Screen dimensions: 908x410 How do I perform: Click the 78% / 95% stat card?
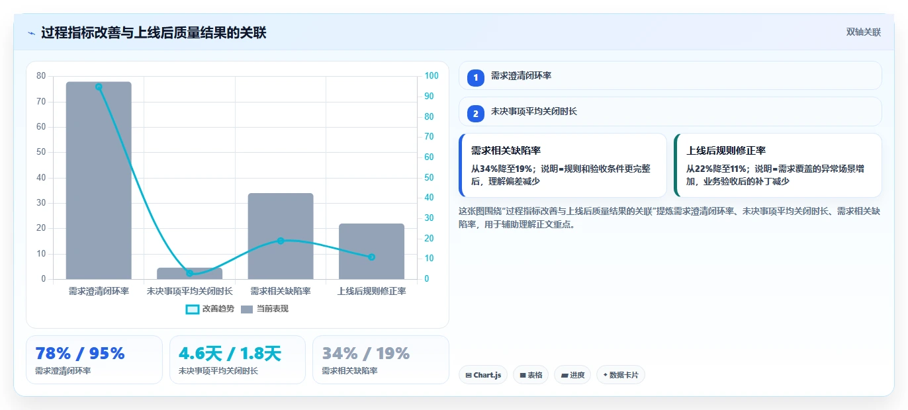click(94, 360)
